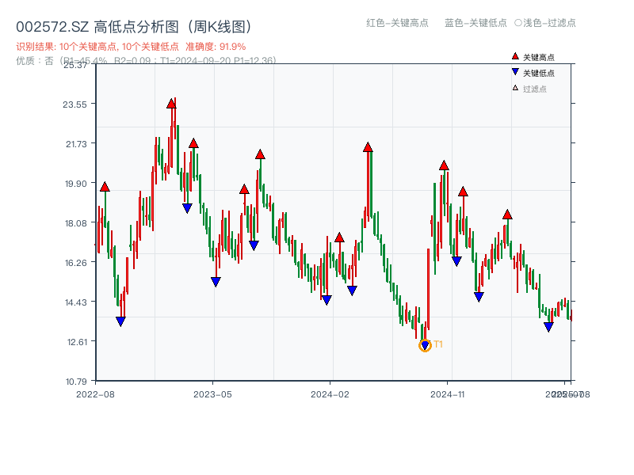Image resolution: width=634 pixels, height=475 pixels.
Task: Click the red triangle above the 2024-11 peak
Action: (x=444, y=165)
